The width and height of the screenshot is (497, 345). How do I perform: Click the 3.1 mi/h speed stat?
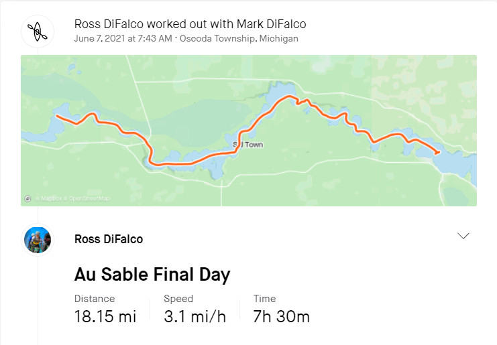pyautogui.click(x=194, y=316)
